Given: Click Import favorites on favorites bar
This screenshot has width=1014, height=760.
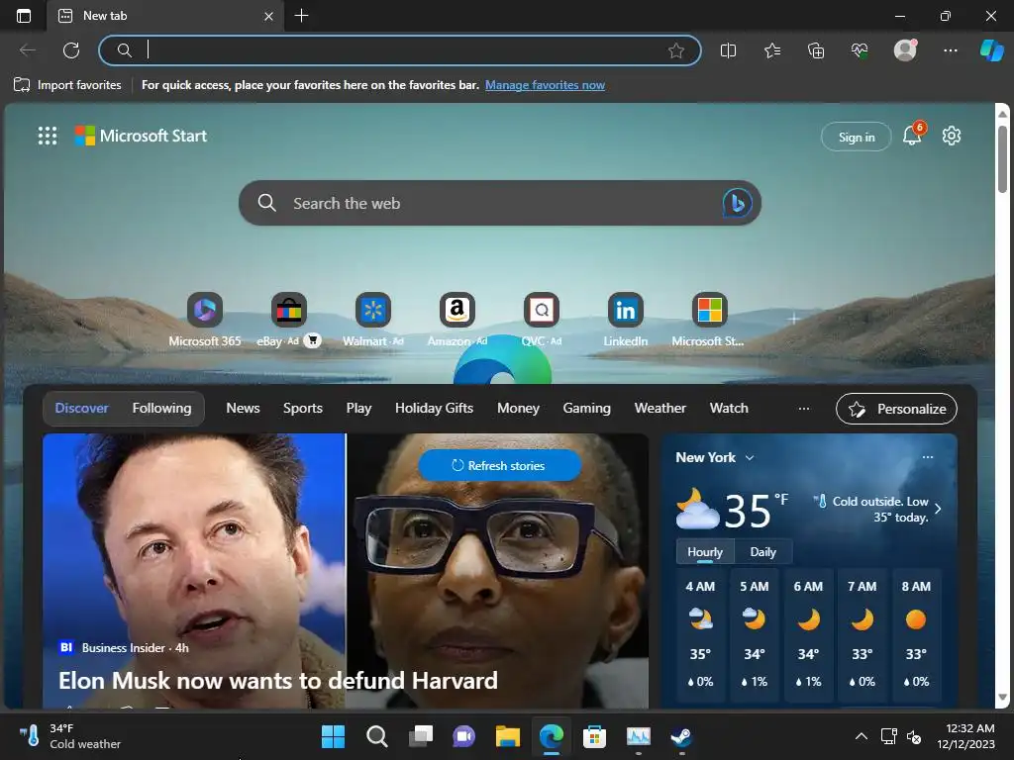Looking at the screenshot, I should click(67, 85).
